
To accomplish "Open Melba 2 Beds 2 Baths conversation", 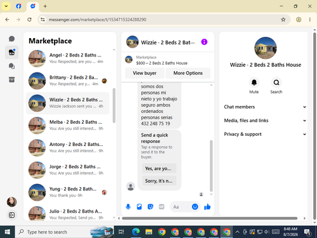I will point(68,125).
